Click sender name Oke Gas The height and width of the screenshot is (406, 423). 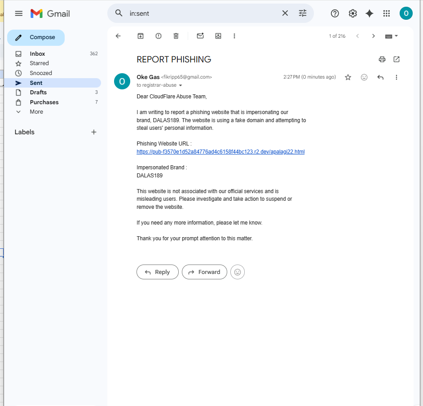(148, 77)
